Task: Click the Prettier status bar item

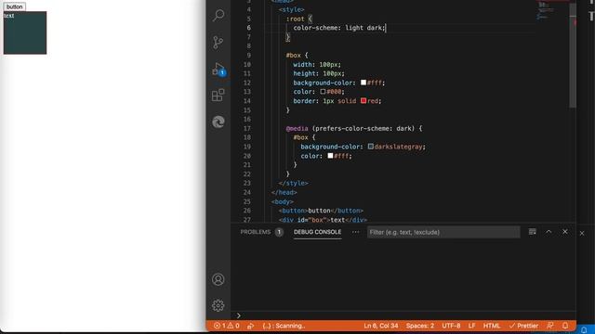Action: 523,326
